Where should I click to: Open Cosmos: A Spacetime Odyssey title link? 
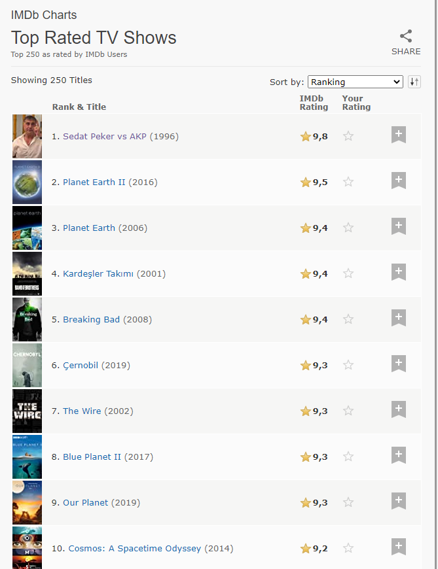pos(135,548)
